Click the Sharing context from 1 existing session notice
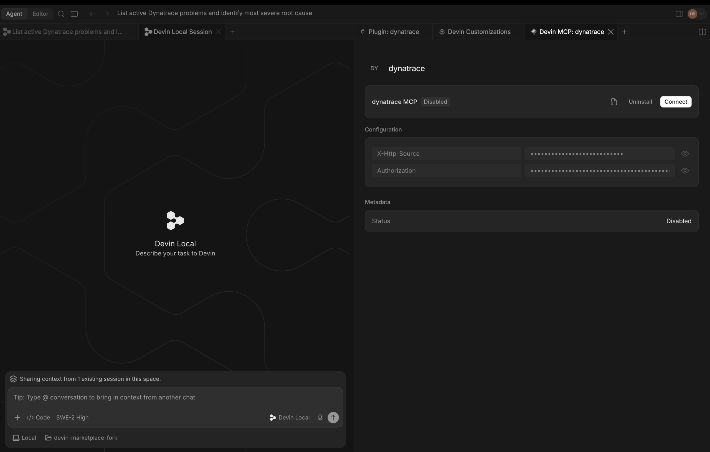710x452 pixels. point(90,379)
